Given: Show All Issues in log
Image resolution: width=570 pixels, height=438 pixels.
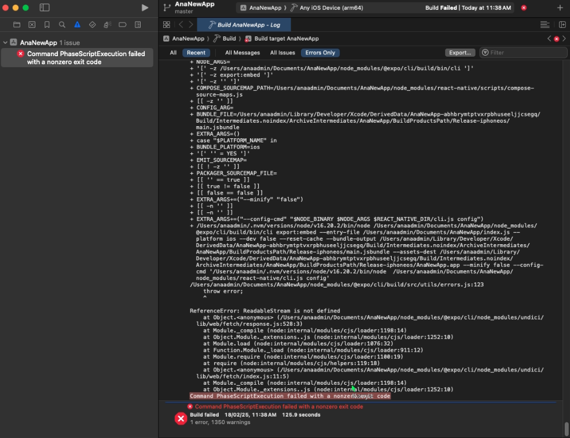Looking at the screenshot, I should [282, 53].
